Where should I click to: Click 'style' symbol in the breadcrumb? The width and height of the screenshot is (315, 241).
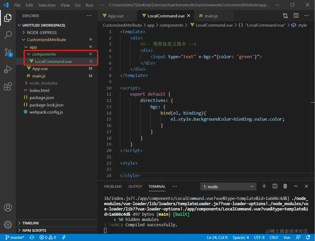tap(299, 25)
